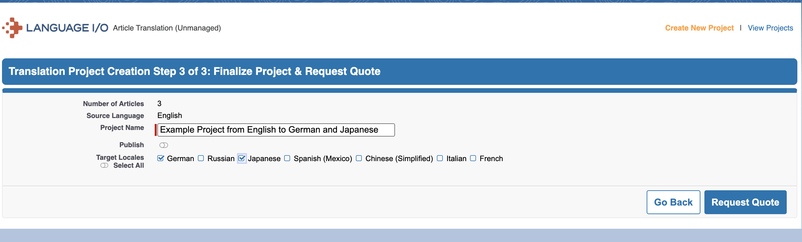Viewport: 802px width, 242px height.
Task: Enable the Select All locales toggle
Action: click(x=104, y=165)
